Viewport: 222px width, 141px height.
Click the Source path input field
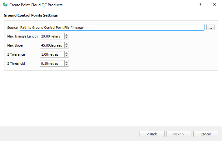[112, 28]
